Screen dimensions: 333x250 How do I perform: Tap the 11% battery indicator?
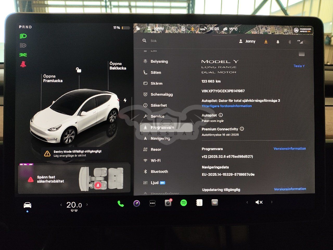point(121,28)
